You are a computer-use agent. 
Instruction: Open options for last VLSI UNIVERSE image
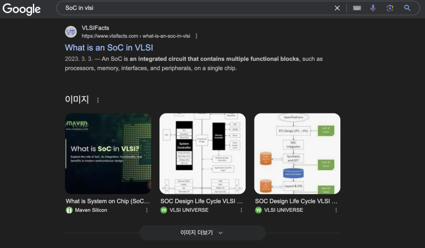[x=336, y=210]
